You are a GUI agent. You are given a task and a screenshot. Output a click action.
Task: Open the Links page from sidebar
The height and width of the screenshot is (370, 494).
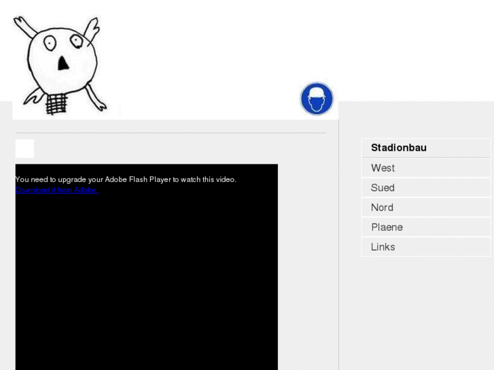coord(426,247)
